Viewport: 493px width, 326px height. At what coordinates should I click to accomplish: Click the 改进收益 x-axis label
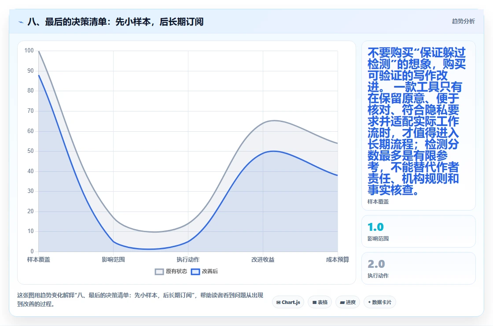coord(263,259)
